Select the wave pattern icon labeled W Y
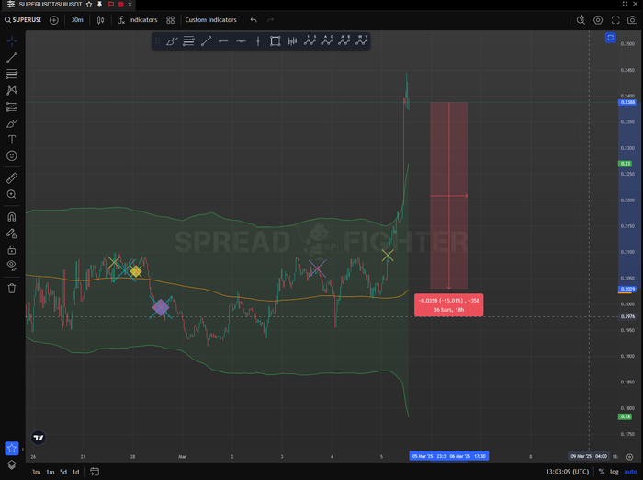Image resolution: width=643 pixels, height=480 pixels. pos(361,40)
